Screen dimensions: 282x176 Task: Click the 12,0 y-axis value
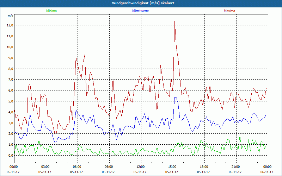pyautogui.click(x=10, y=25)
